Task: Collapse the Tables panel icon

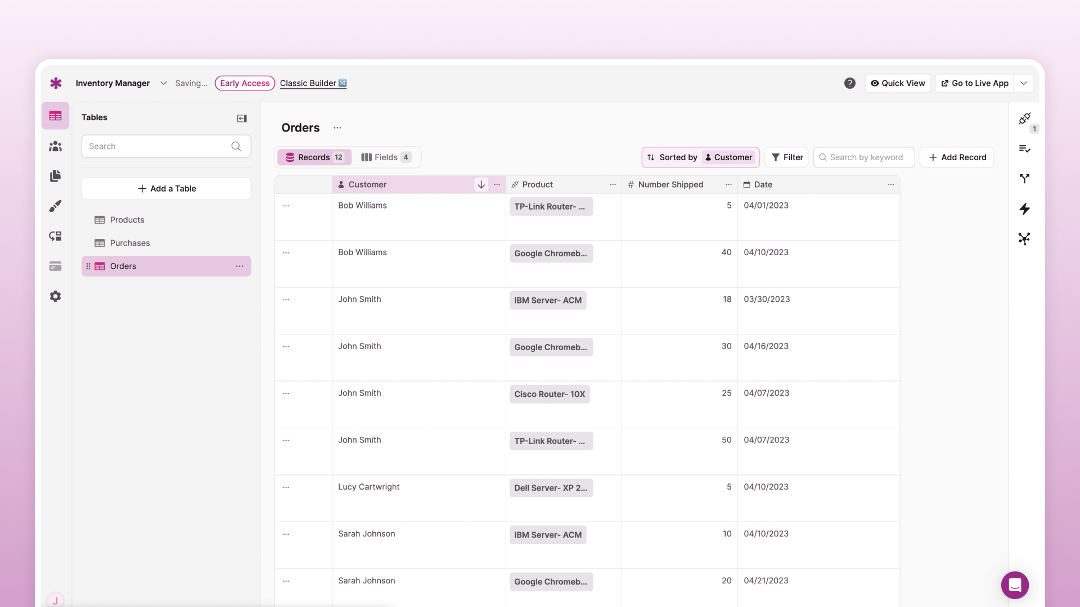Action: click(x=242, y=118)
